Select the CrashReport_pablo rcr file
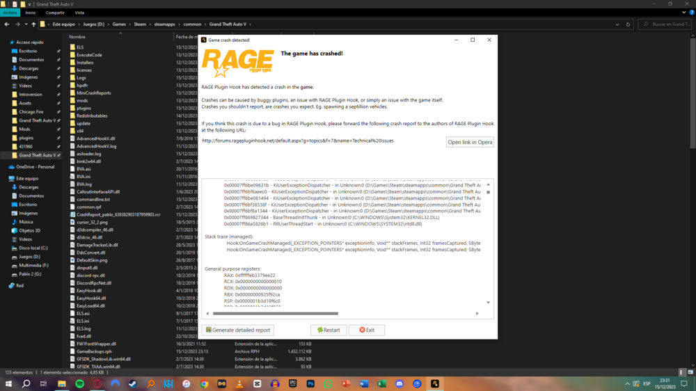Viewport: 696px width, 391px height. point(118,215)
